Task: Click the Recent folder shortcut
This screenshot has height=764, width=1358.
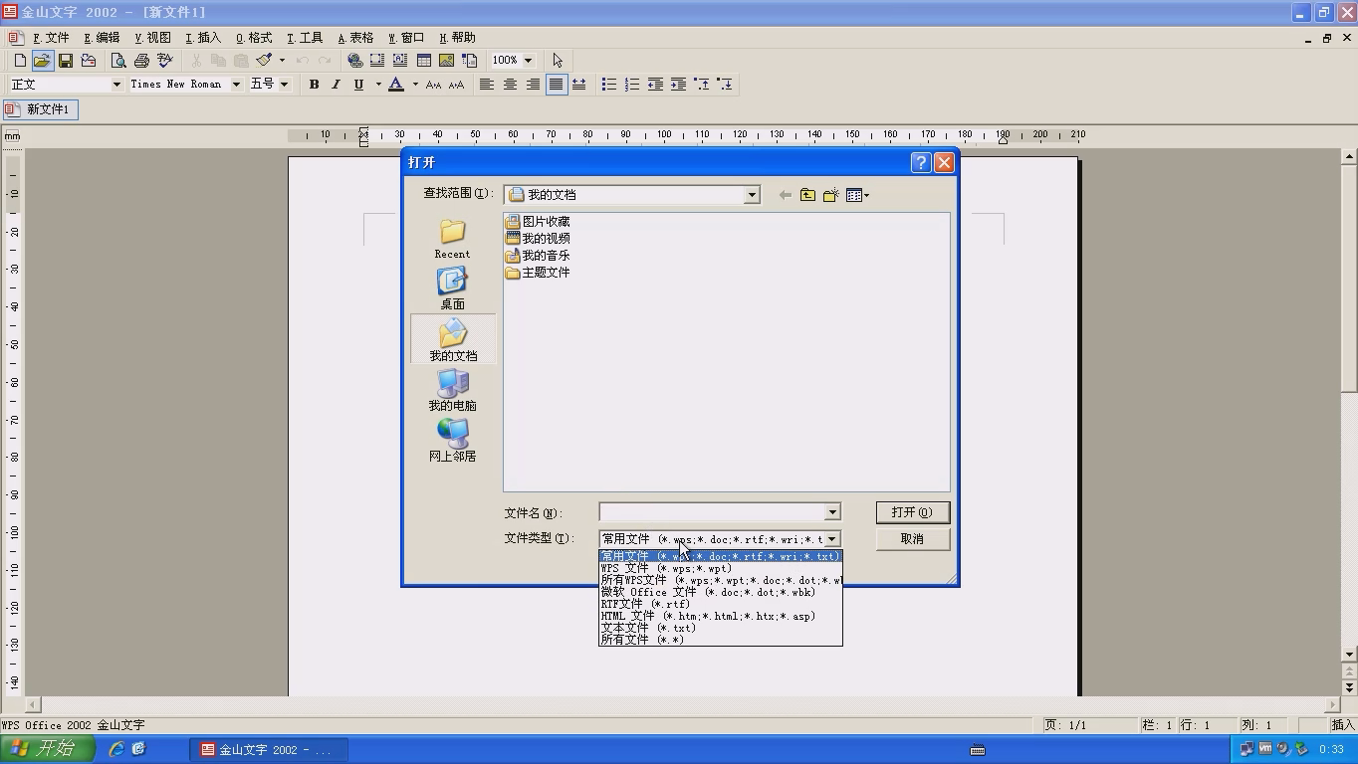Action: coord(453,239)
